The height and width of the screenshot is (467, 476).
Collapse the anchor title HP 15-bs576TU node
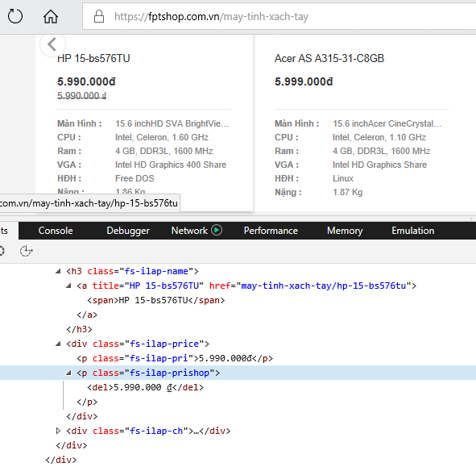point(68,286)
